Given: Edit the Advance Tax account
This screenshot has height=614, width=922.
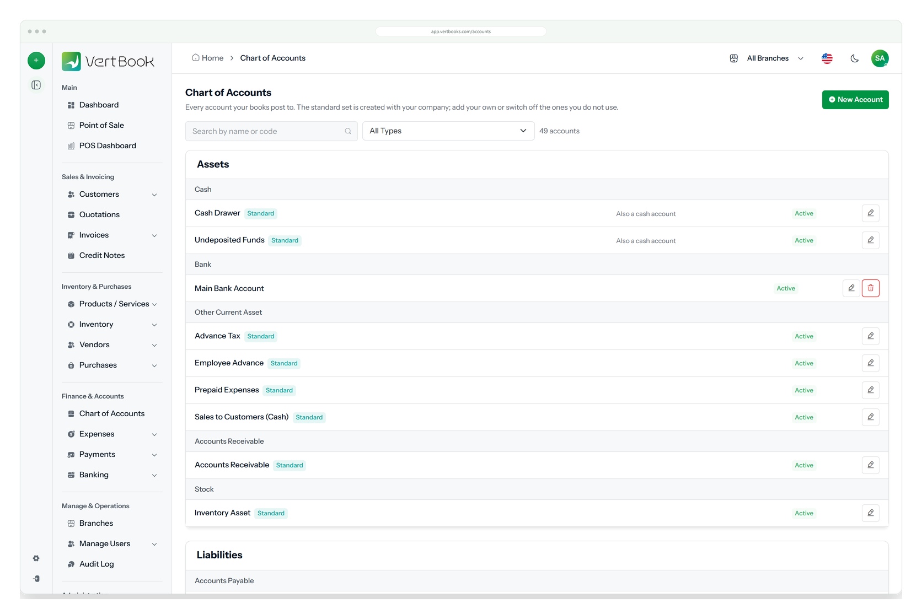Looking at the screenshot, I should [x=871, y=336].
